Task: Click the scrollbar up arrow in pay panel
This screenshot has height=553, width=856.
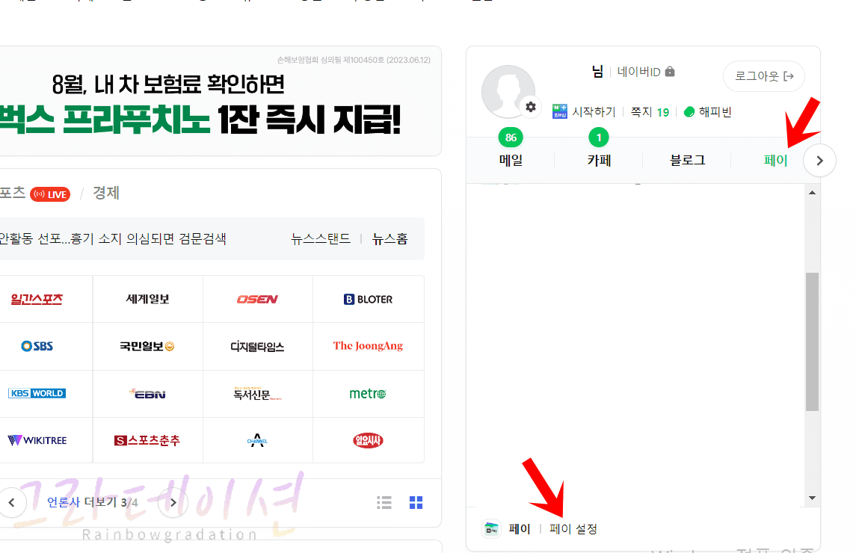Action: pos(813,193)
